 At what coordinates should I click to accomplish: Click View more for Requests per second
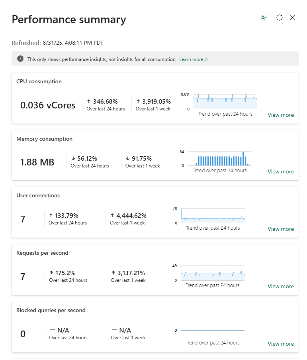tap(280, 286)
